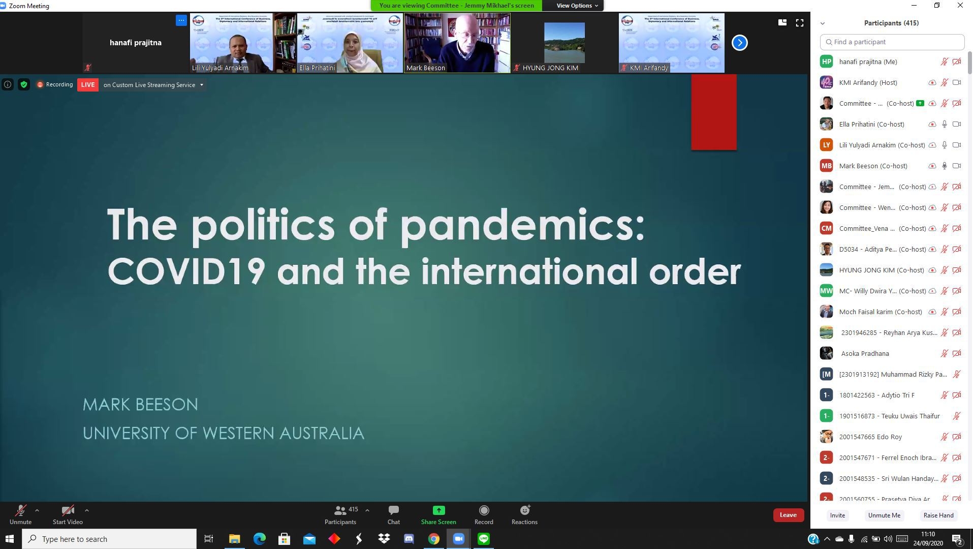Click the Record icon in toolbar
Screen dimensions: 973x549
click(484, 510)
